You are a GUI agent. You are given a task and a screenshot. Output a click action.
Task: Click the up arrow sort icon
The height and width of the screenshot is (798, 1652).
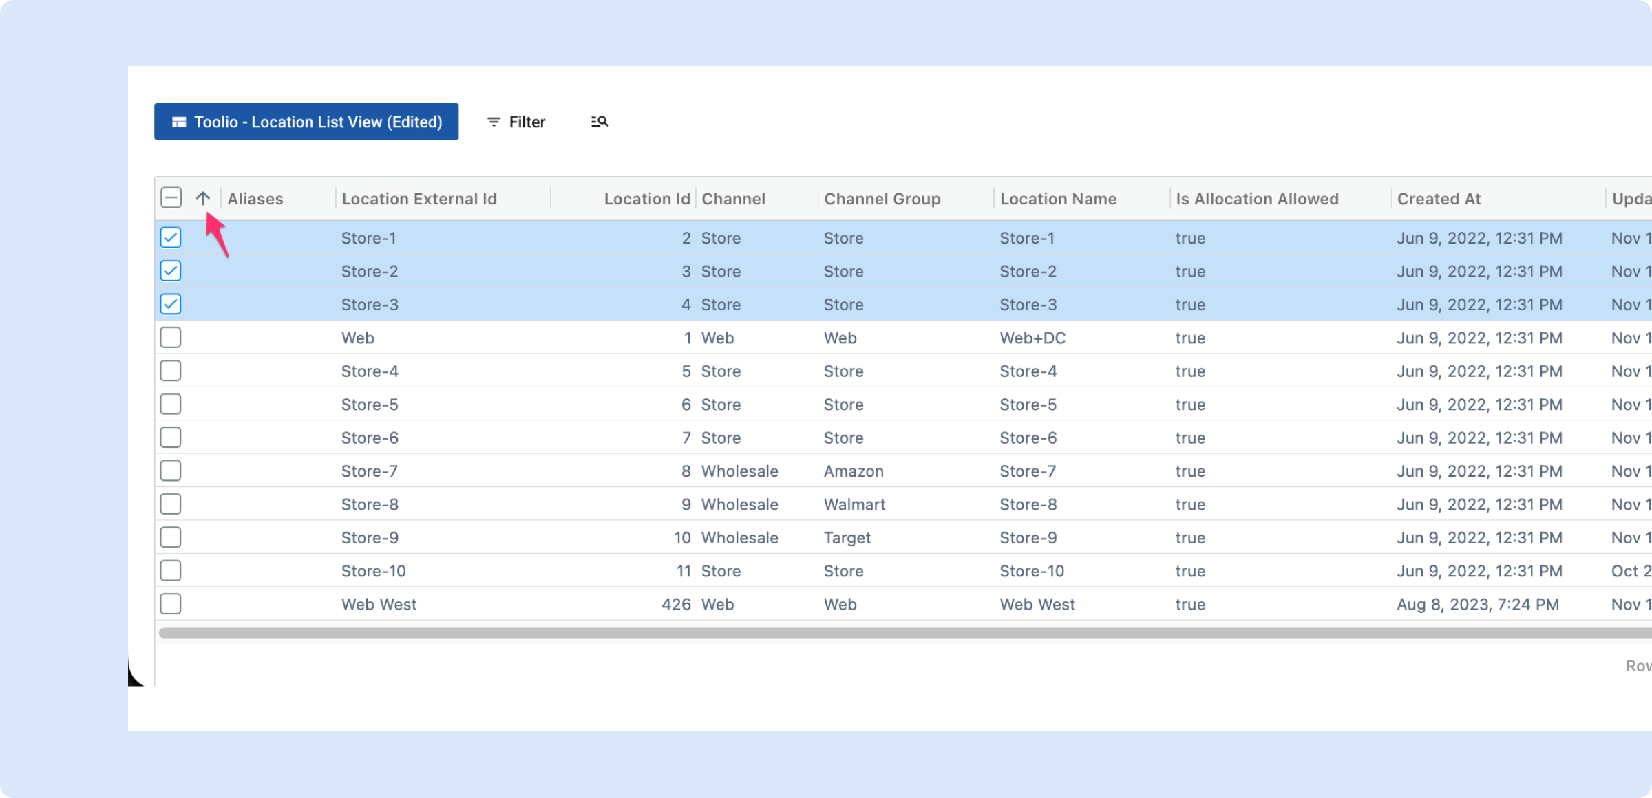(202, 199)
